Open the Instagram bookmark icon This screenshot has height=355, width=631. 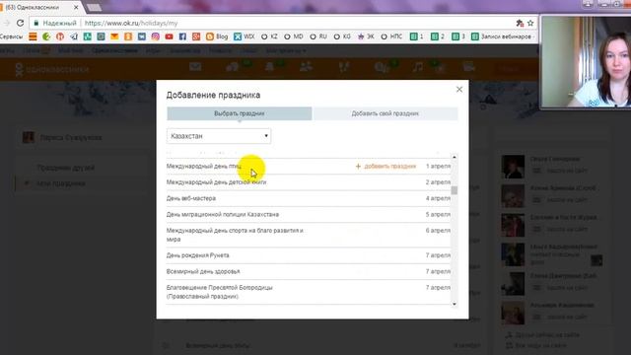(156, 36)
